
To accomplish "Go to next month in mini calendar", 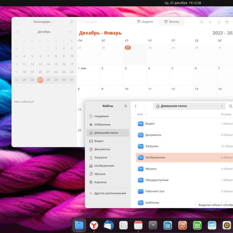I will (70, 32).
